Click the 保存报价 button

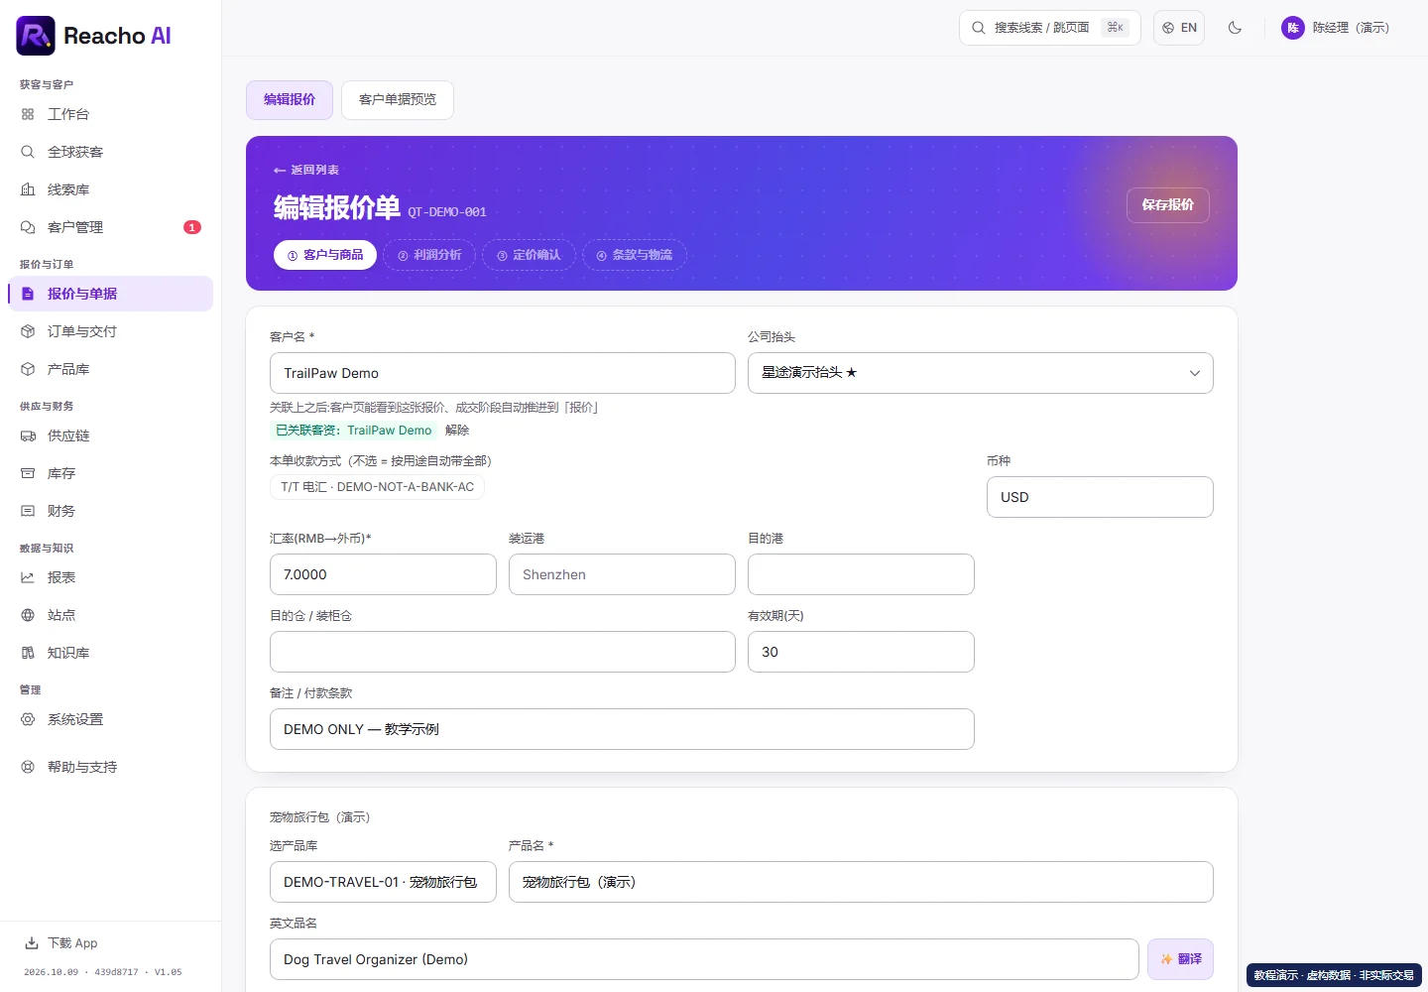click(1168, 205)
